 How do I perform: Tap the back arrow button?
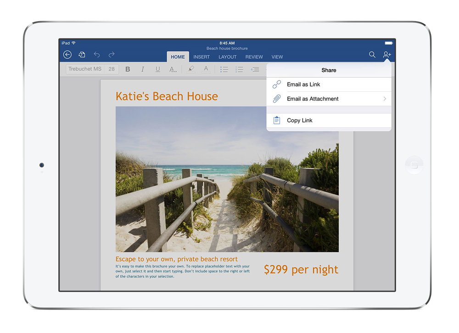(x=67, y=55)
